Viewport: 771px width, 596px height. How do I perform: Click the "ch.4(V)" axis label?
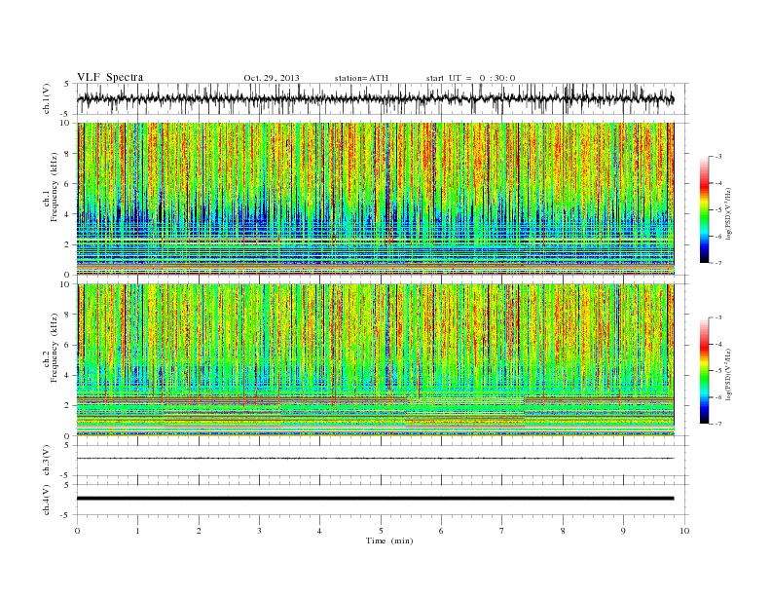click(47, 500)
